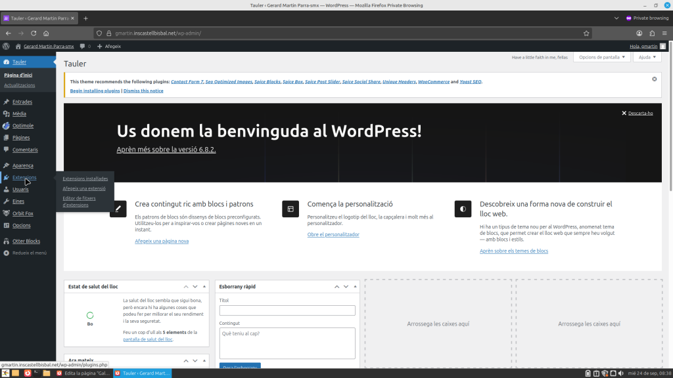This screenshot has height=378, width=673.
Task: Toggle the Estat de salut del lloc panel
Action: (x=205, y=287)
